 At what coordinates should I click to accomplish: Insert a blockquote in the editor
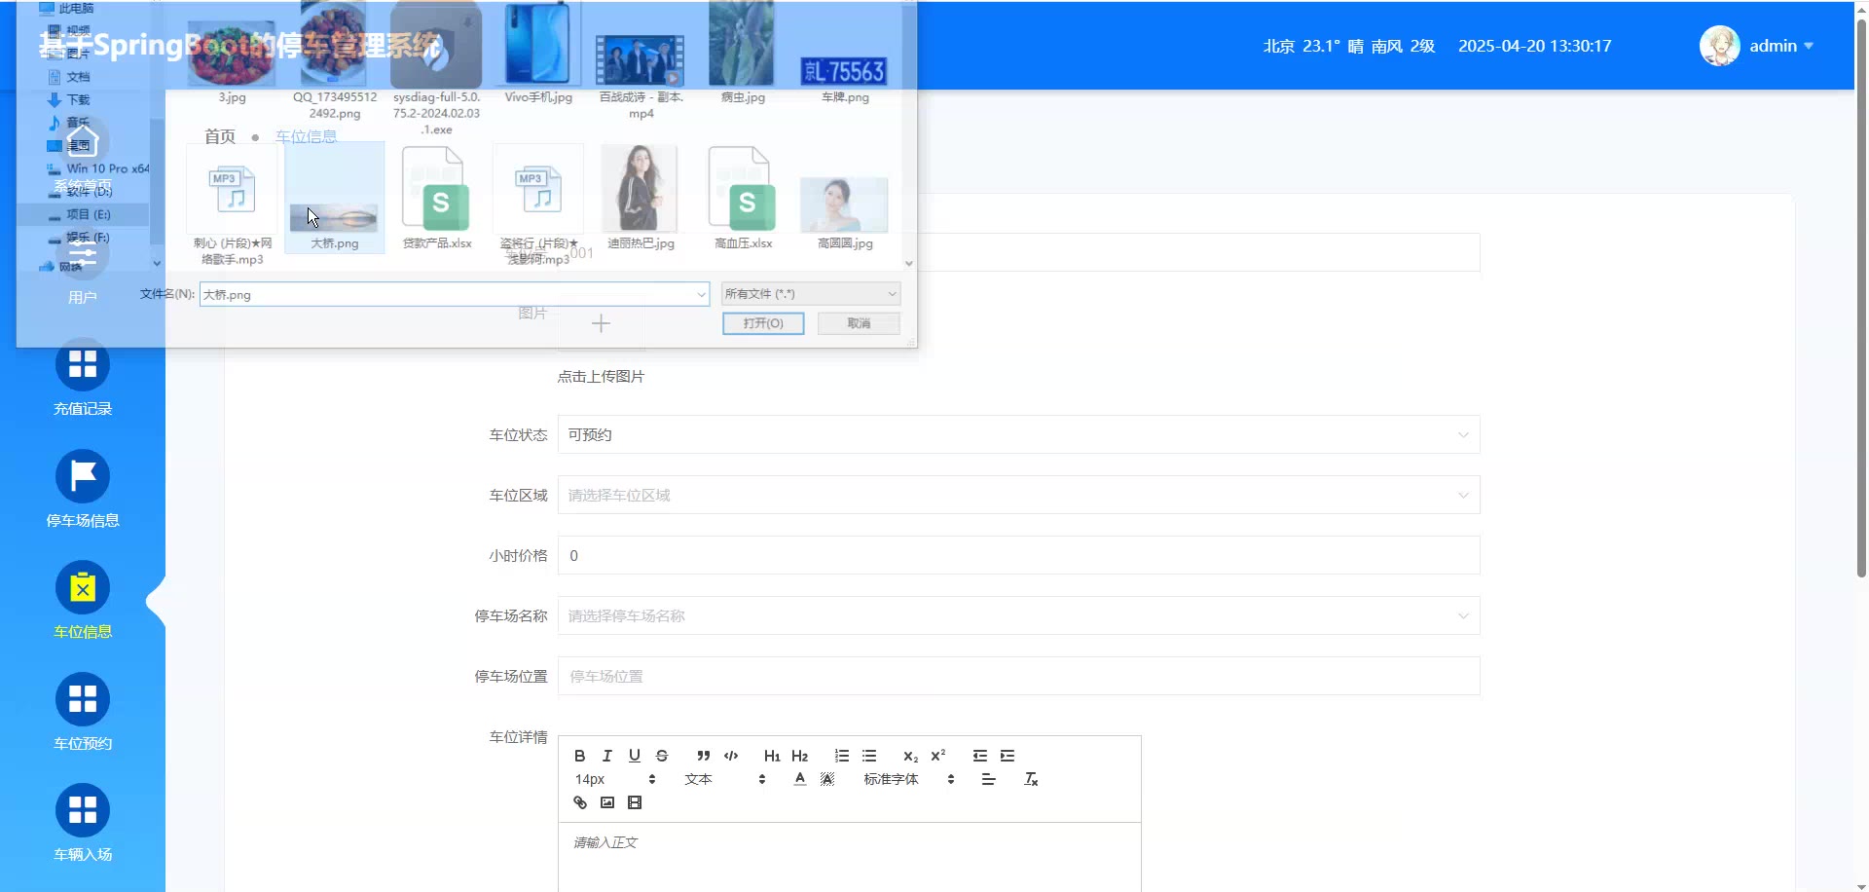703,756
